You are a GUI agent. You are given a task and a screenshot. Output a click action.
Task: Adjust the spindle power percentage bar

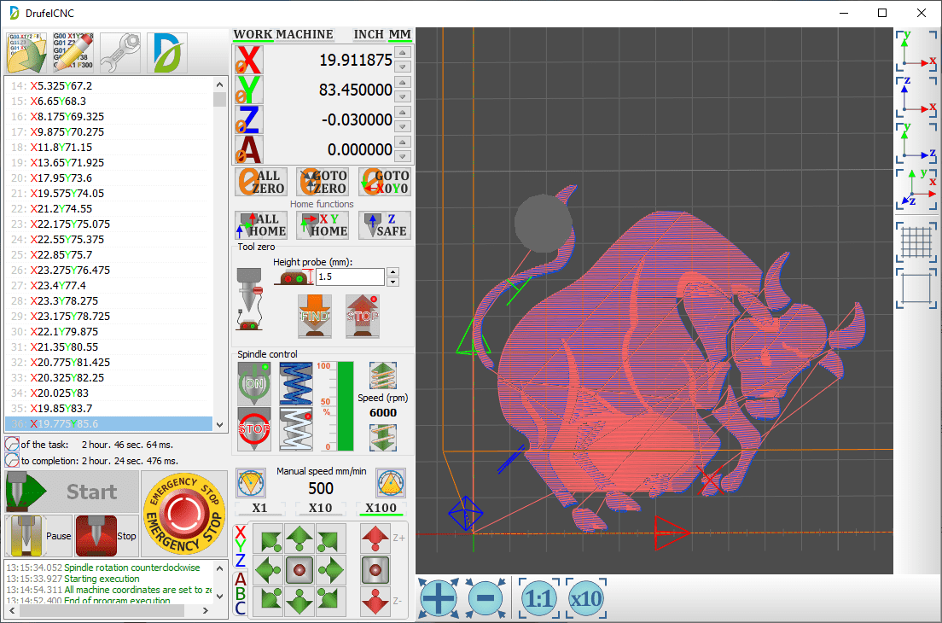(x=346, y=406)
